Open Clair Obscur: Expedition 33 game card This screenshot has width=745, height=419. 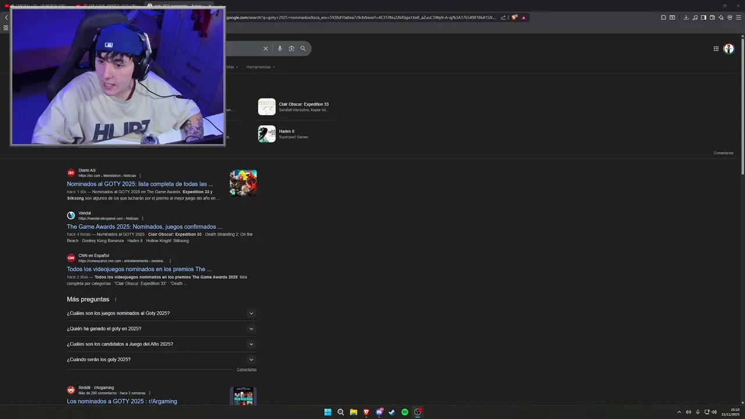pyautogui.click(x=296, y=107)
